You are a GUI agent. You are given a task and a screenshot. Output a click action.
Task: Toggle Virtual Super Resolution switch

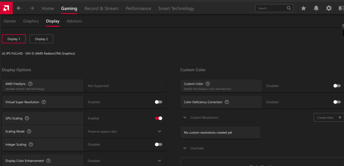[x=158, y=102]
